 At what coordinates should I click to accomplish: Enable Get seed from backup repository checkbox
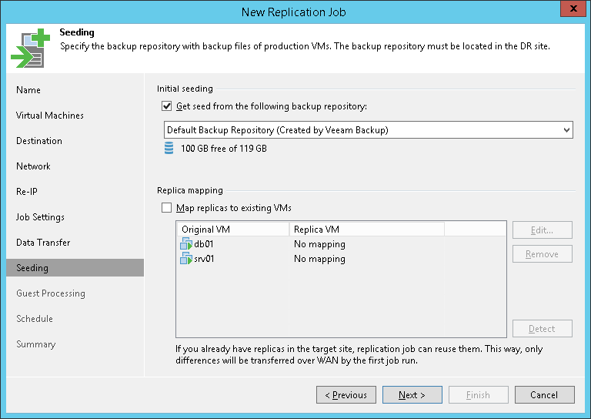pyautogui.click(x=166, y=106)
